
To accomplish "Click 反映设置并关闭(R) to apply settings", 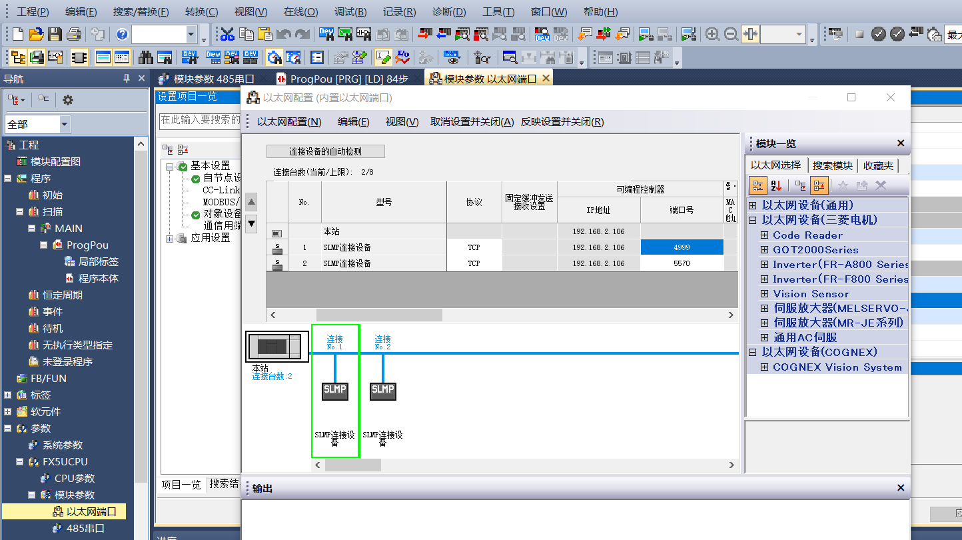I will coord(562,122).
